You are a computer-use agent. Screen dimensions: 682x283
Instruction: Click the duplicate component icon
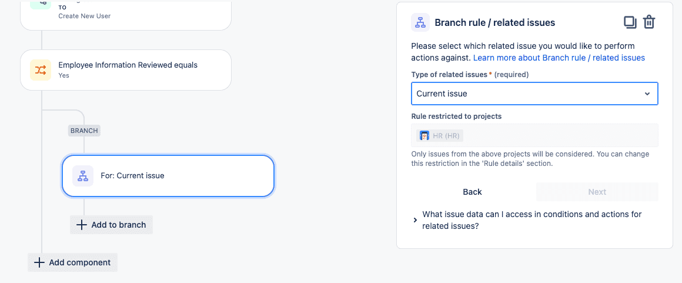tap(630, 22)
